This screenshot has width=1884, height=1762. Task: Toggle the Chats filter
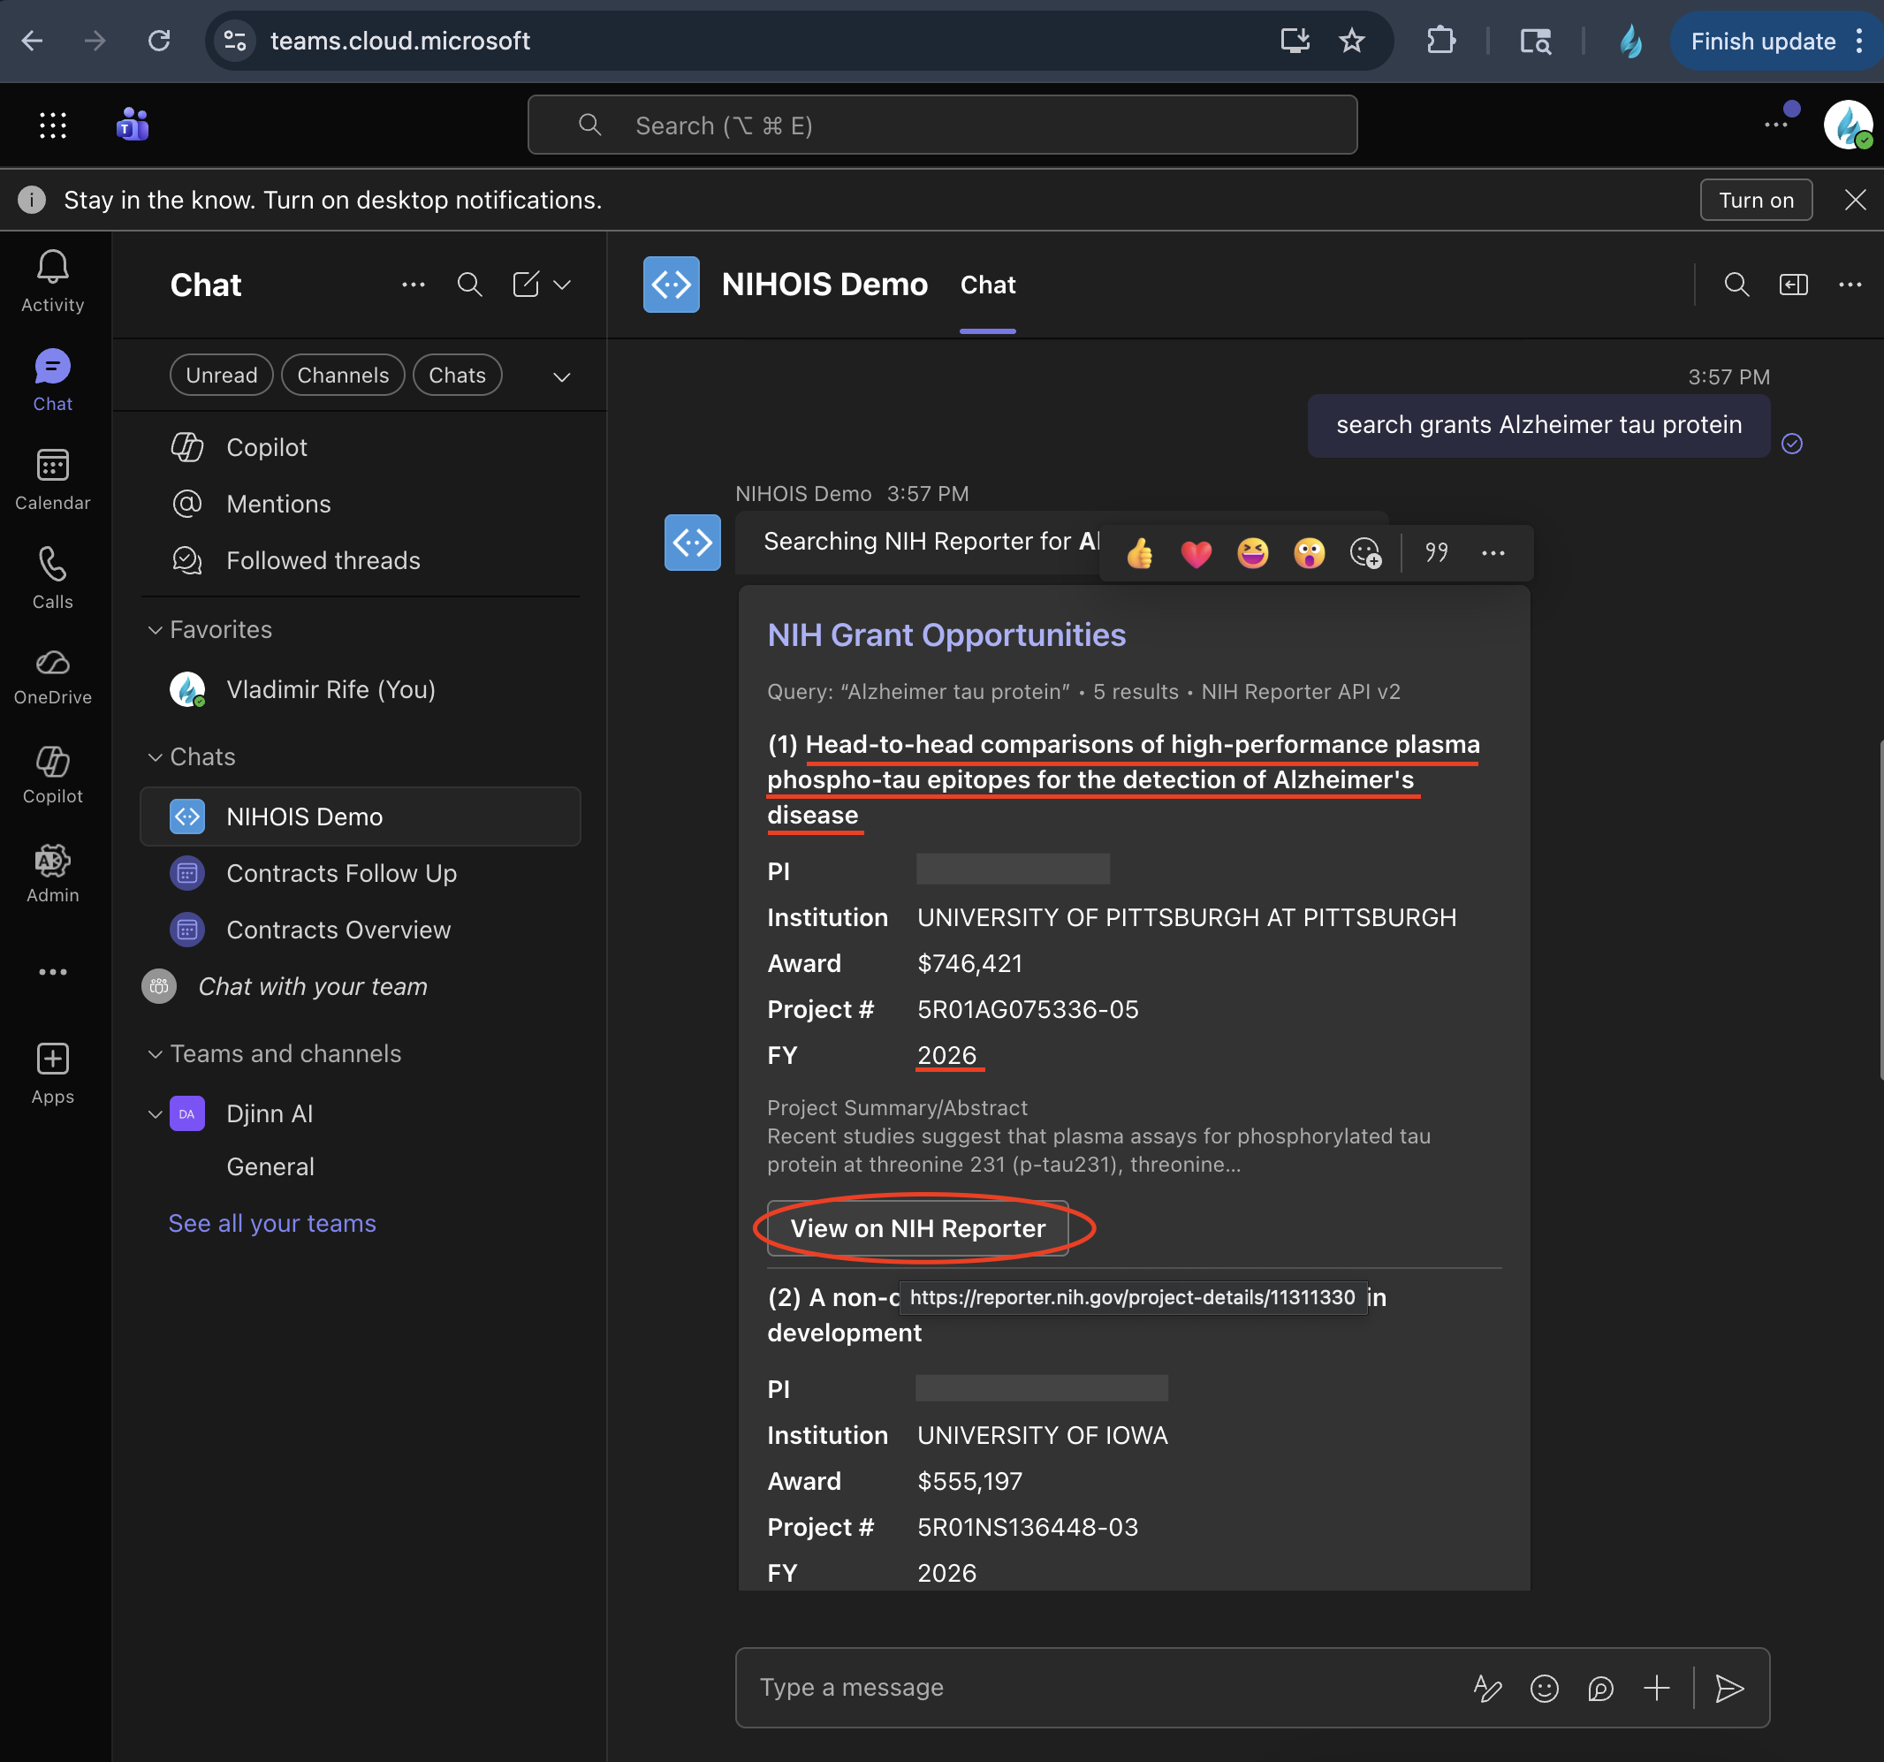[458, 376]
